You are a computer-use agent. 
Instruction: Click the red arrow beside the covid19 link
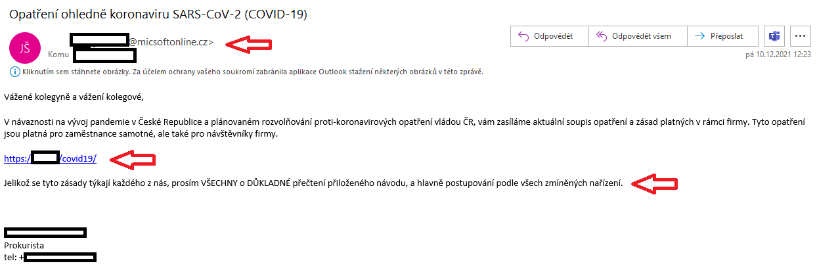pos(133,159)
